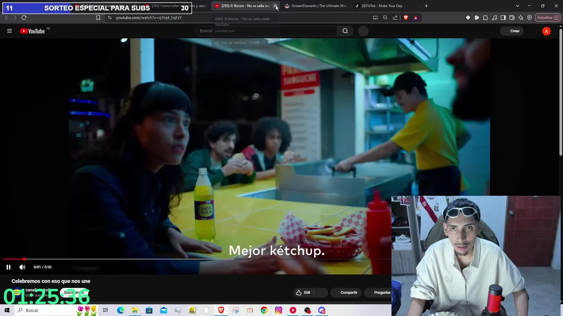Go back with browser back arrow

6,18
